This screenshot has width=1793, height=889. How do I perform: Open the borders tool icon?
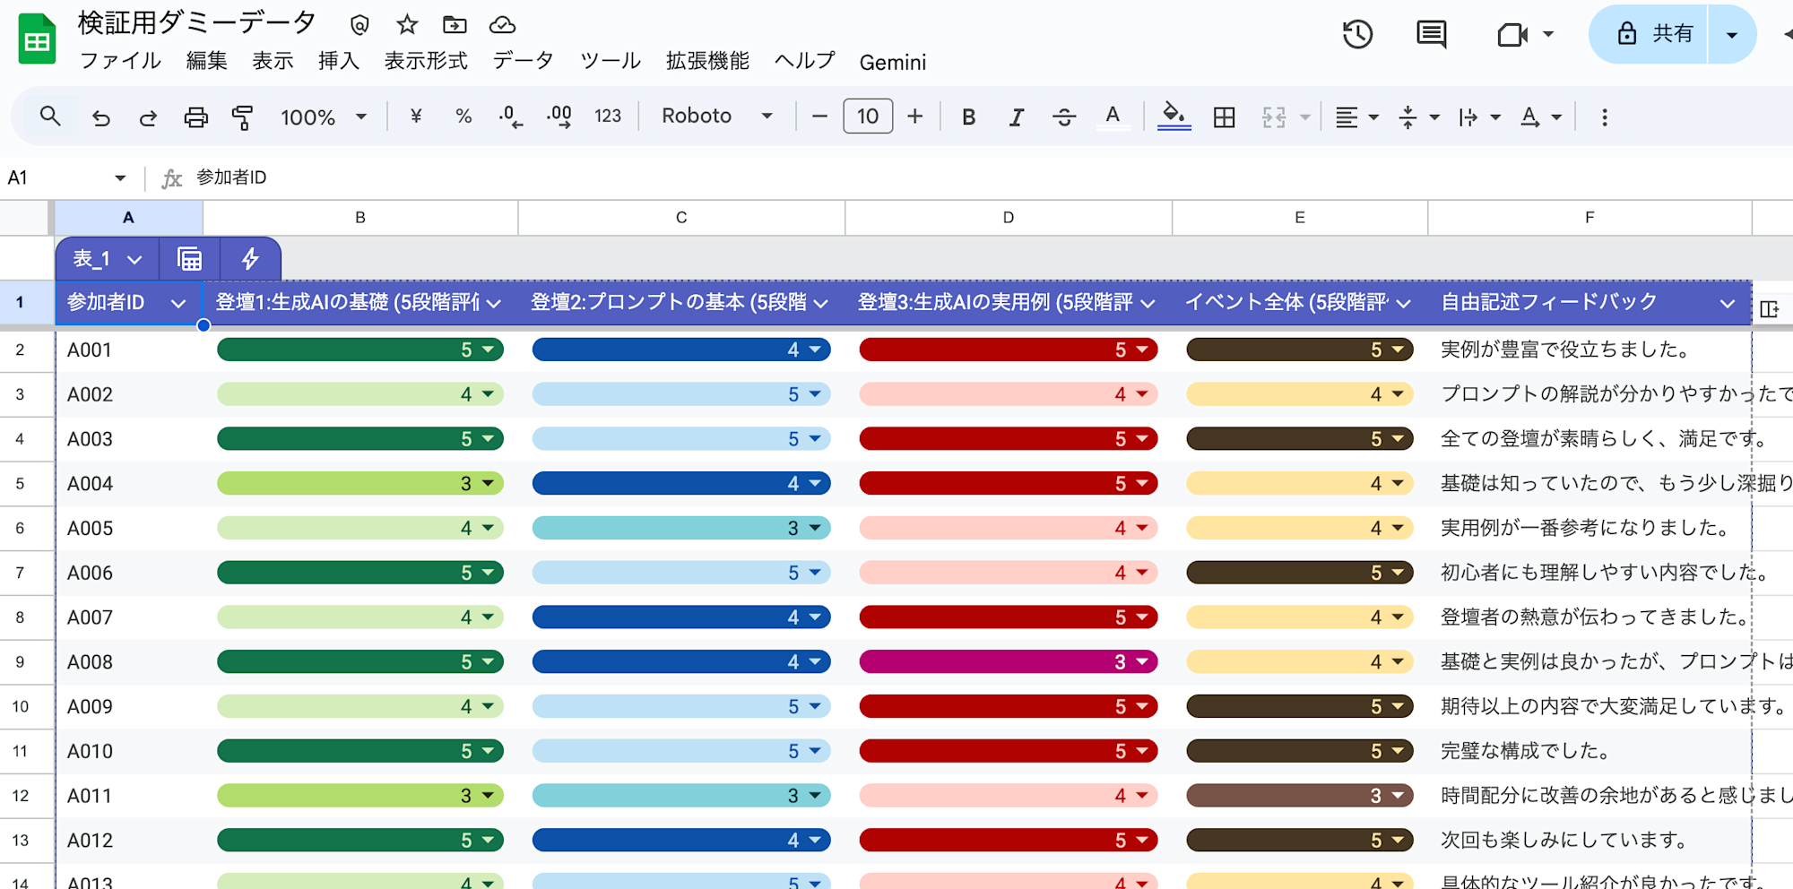click(1224, 117)
